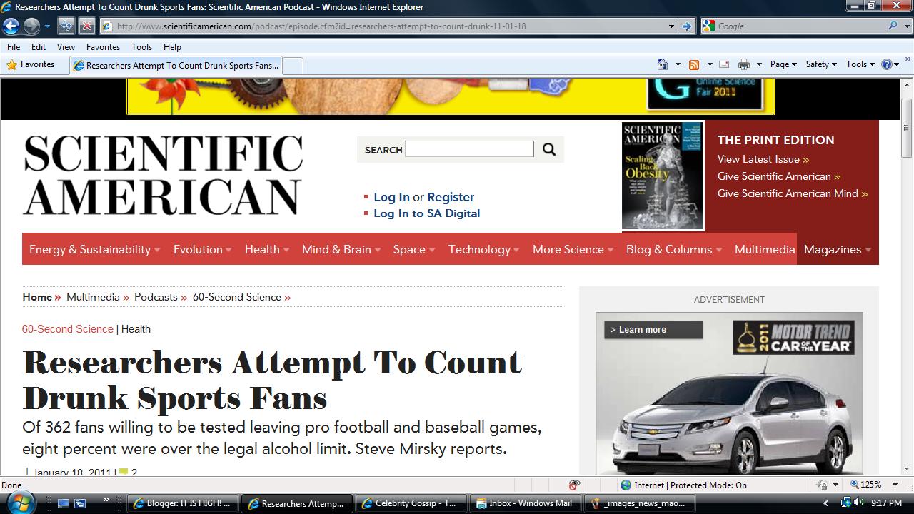Click the site search text field
This screenshot has width=914, height=514.
point(469,149)
